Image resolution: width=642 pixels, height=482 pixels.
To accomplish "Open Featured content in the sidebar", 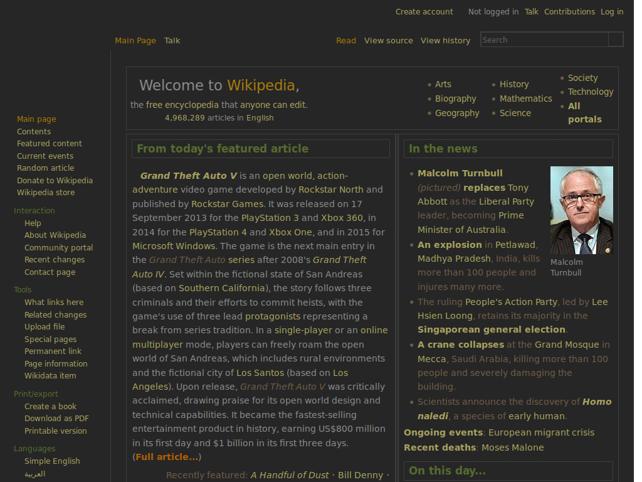I will [x=49, y=144].
